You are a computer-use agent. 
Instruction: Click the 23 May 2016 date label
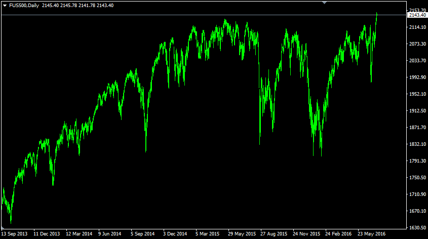[x=371, y=234]
